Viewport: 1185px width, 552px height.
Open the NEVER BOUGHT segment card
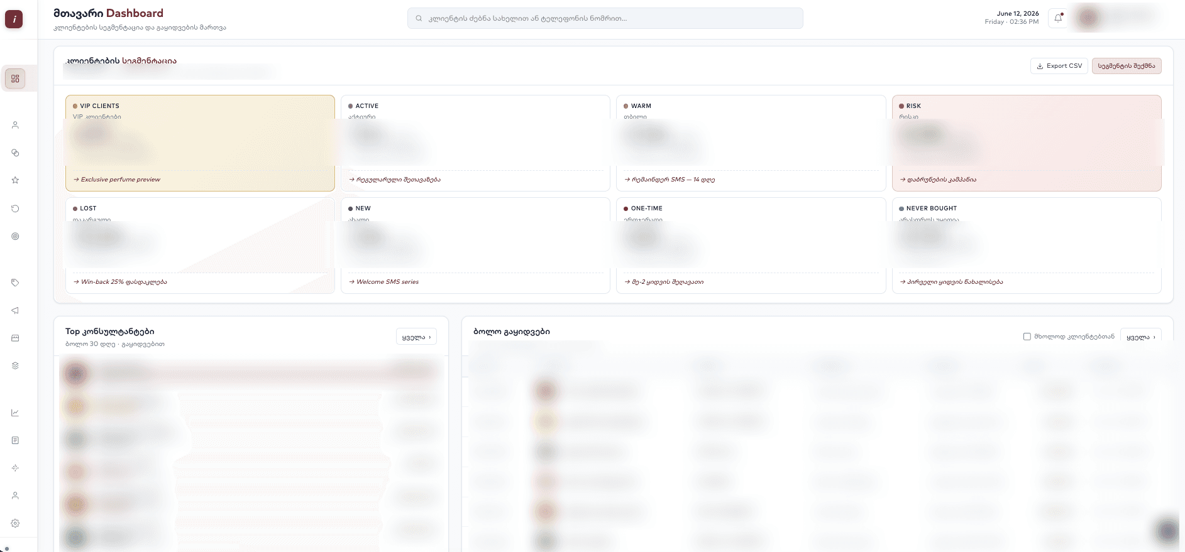(x=1027, y=246)
